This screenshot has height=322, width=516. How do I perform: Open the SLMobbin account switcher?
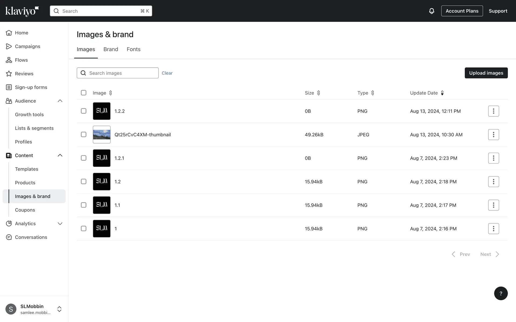(x=59, y=309)
